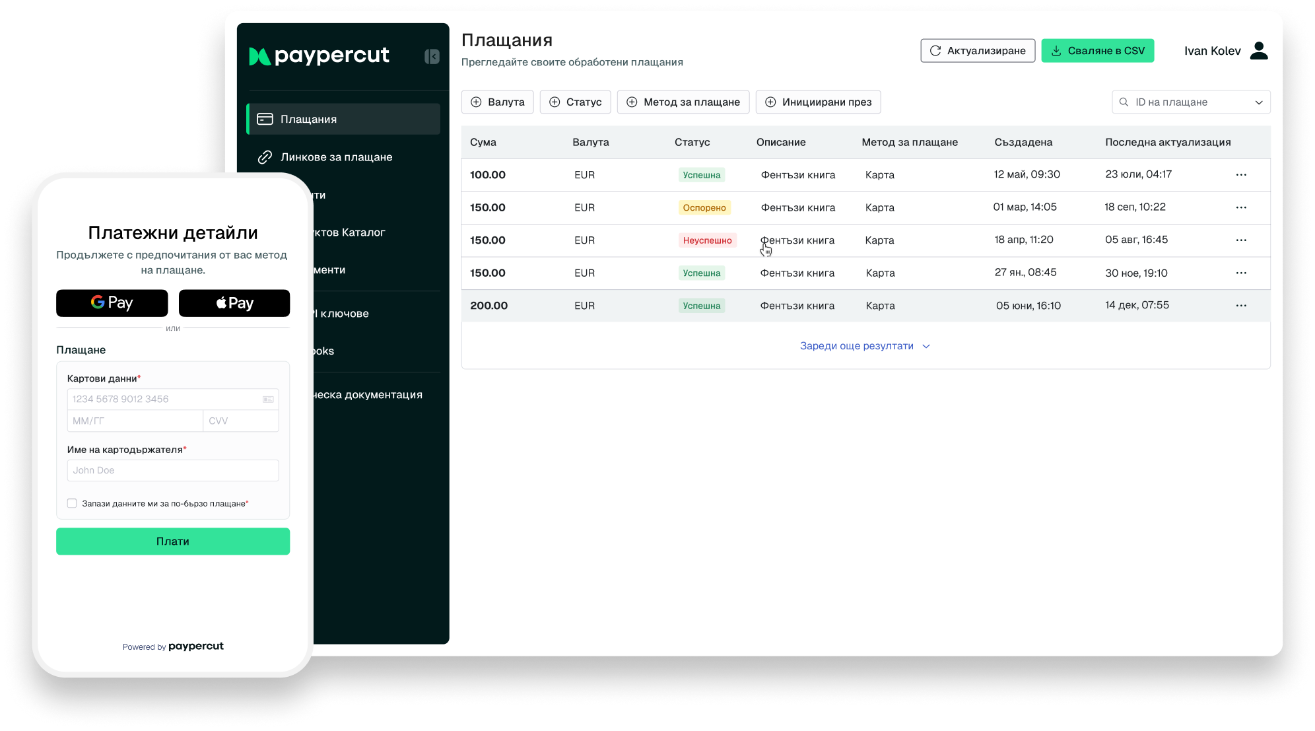
Task: Click the 100.00 amount cell
Action: [488, 175]
